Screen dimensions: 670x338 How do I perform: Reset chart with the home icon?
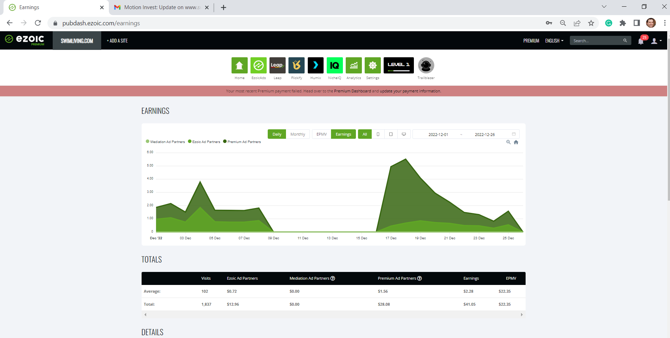coord(516,142)
